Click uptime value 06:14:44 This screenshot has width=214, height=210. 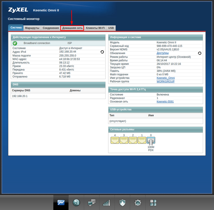pos(162,60)
